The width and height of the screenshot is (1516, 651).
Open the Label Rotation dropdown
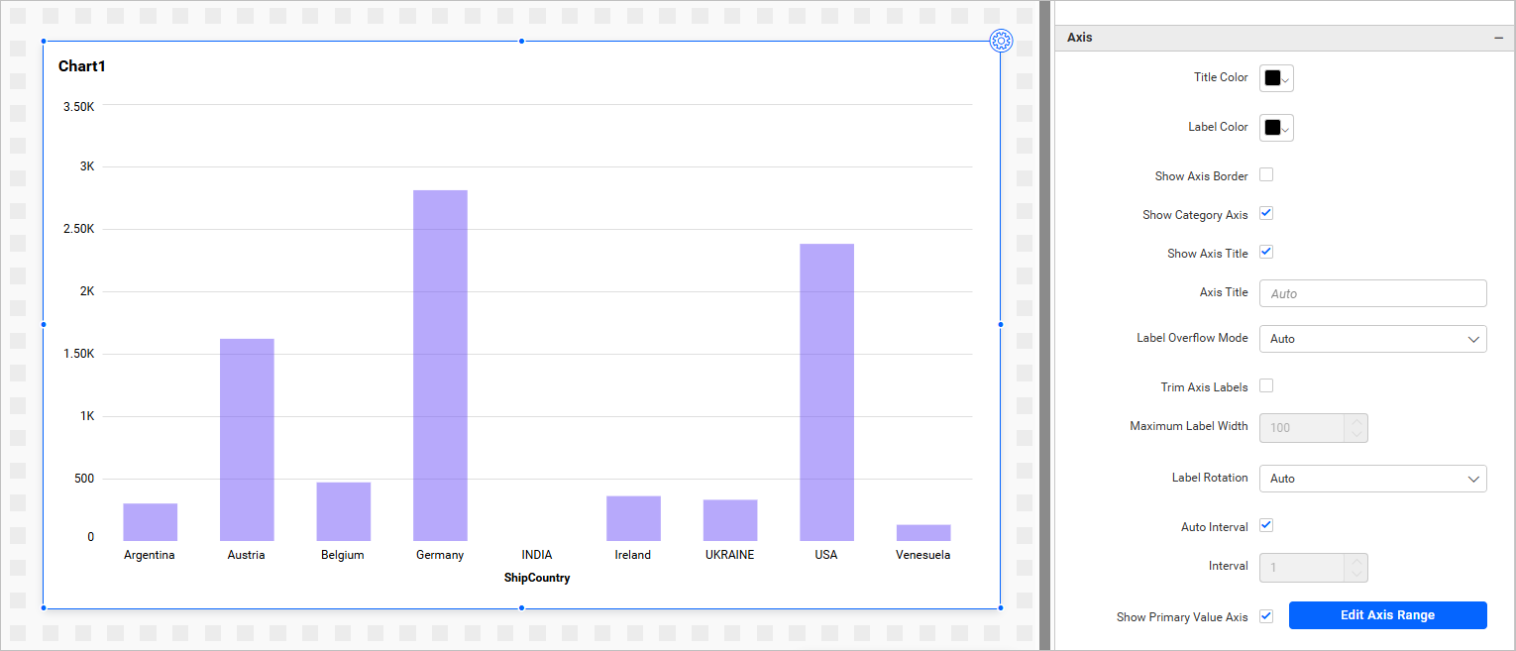(1372, 479)
